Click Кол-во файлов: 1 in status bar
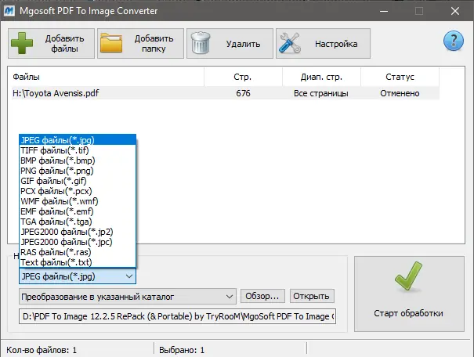This screenshot has width=474, height=357. tap(42, 350)
